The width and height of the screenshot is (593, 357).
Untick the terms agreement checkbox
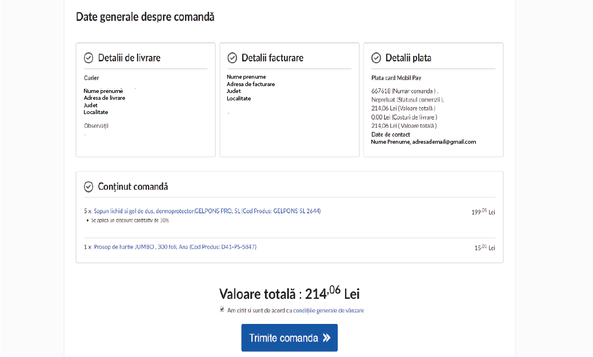pos(222,310)
